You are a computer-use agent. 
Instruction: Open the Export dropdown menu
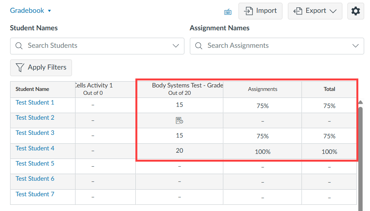click(315, 11)
